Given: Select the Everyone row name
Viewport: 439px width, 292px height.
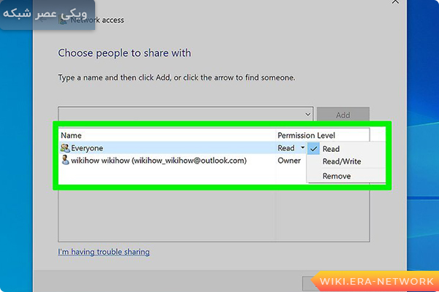Looking at the screenshot, I should pyautogui.click(x=87, y=148).
